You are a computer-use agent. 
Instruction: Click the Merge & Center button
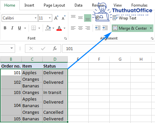pyautogui.click(x=130, y=28)
